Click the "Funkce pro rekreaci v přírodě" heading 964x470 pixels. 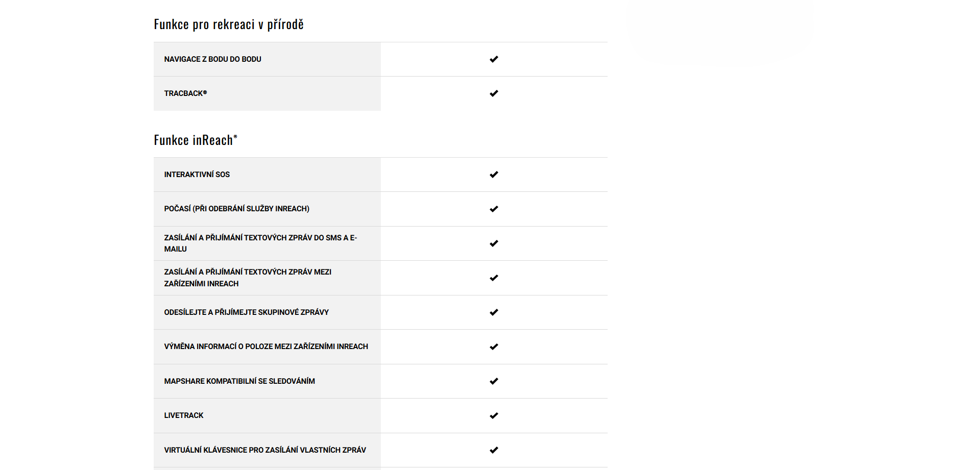click(x=229, y=24)
